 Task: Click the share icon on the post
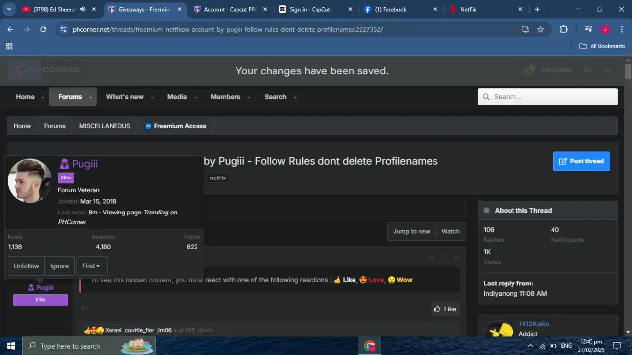[431, 258]
